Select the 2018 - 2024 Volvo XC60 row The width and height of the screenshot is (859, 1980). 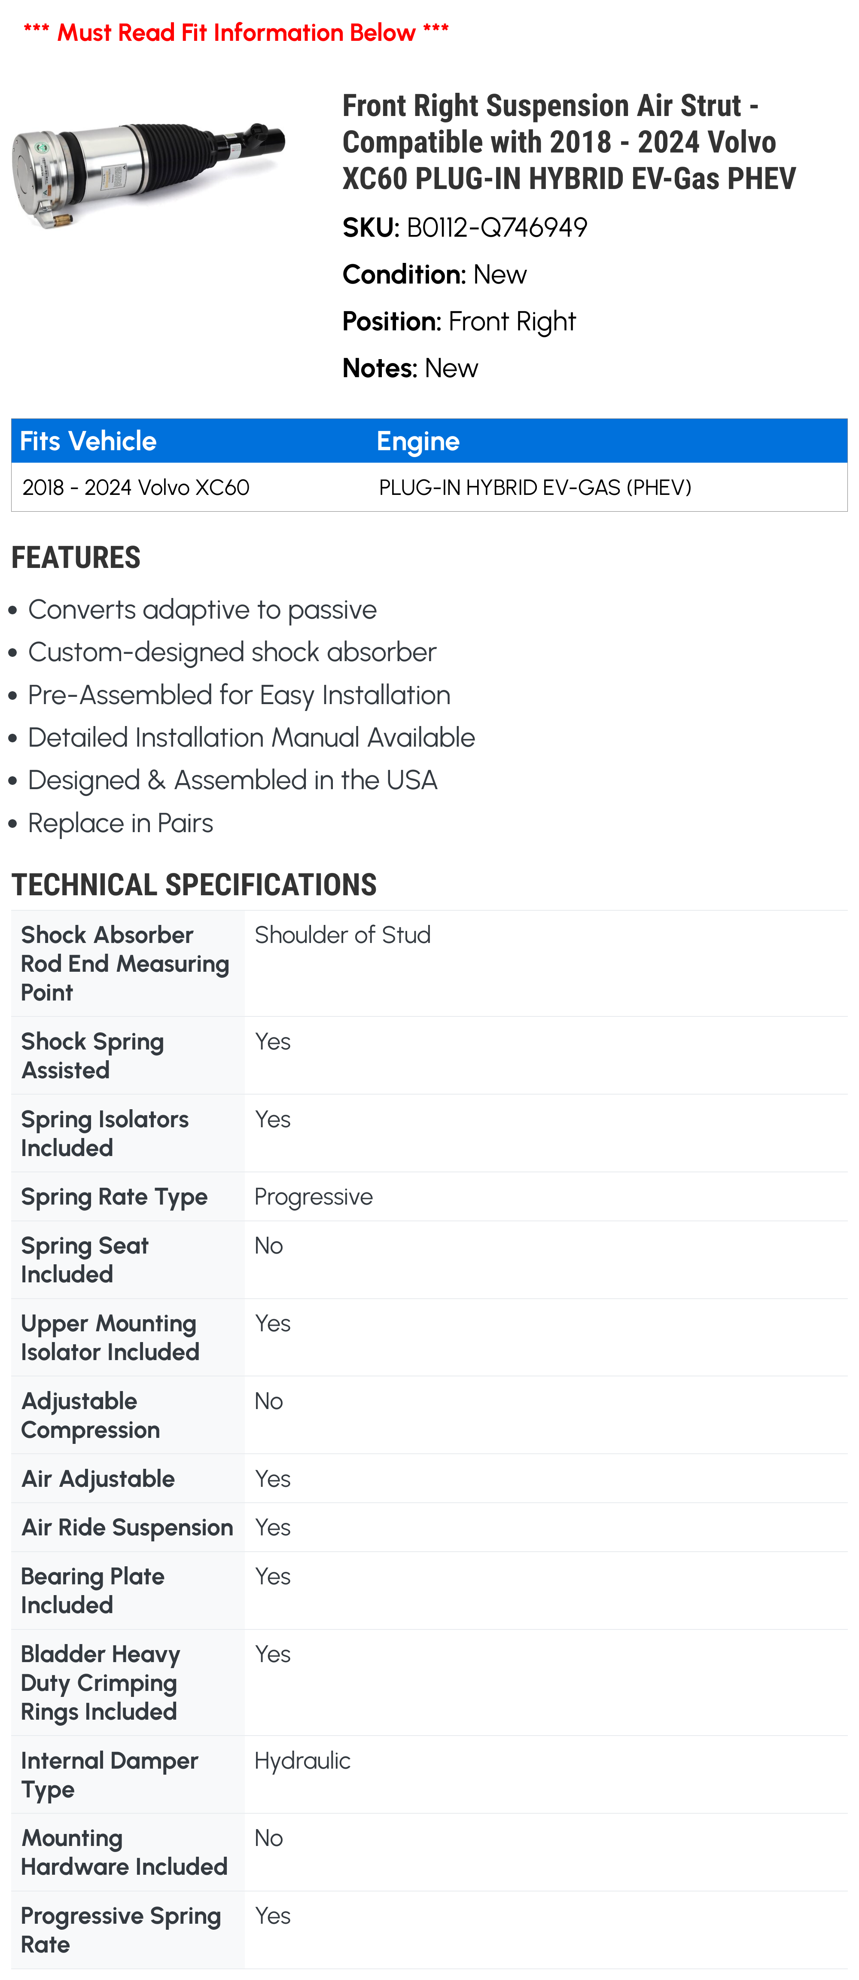click(x=429, y=487)
